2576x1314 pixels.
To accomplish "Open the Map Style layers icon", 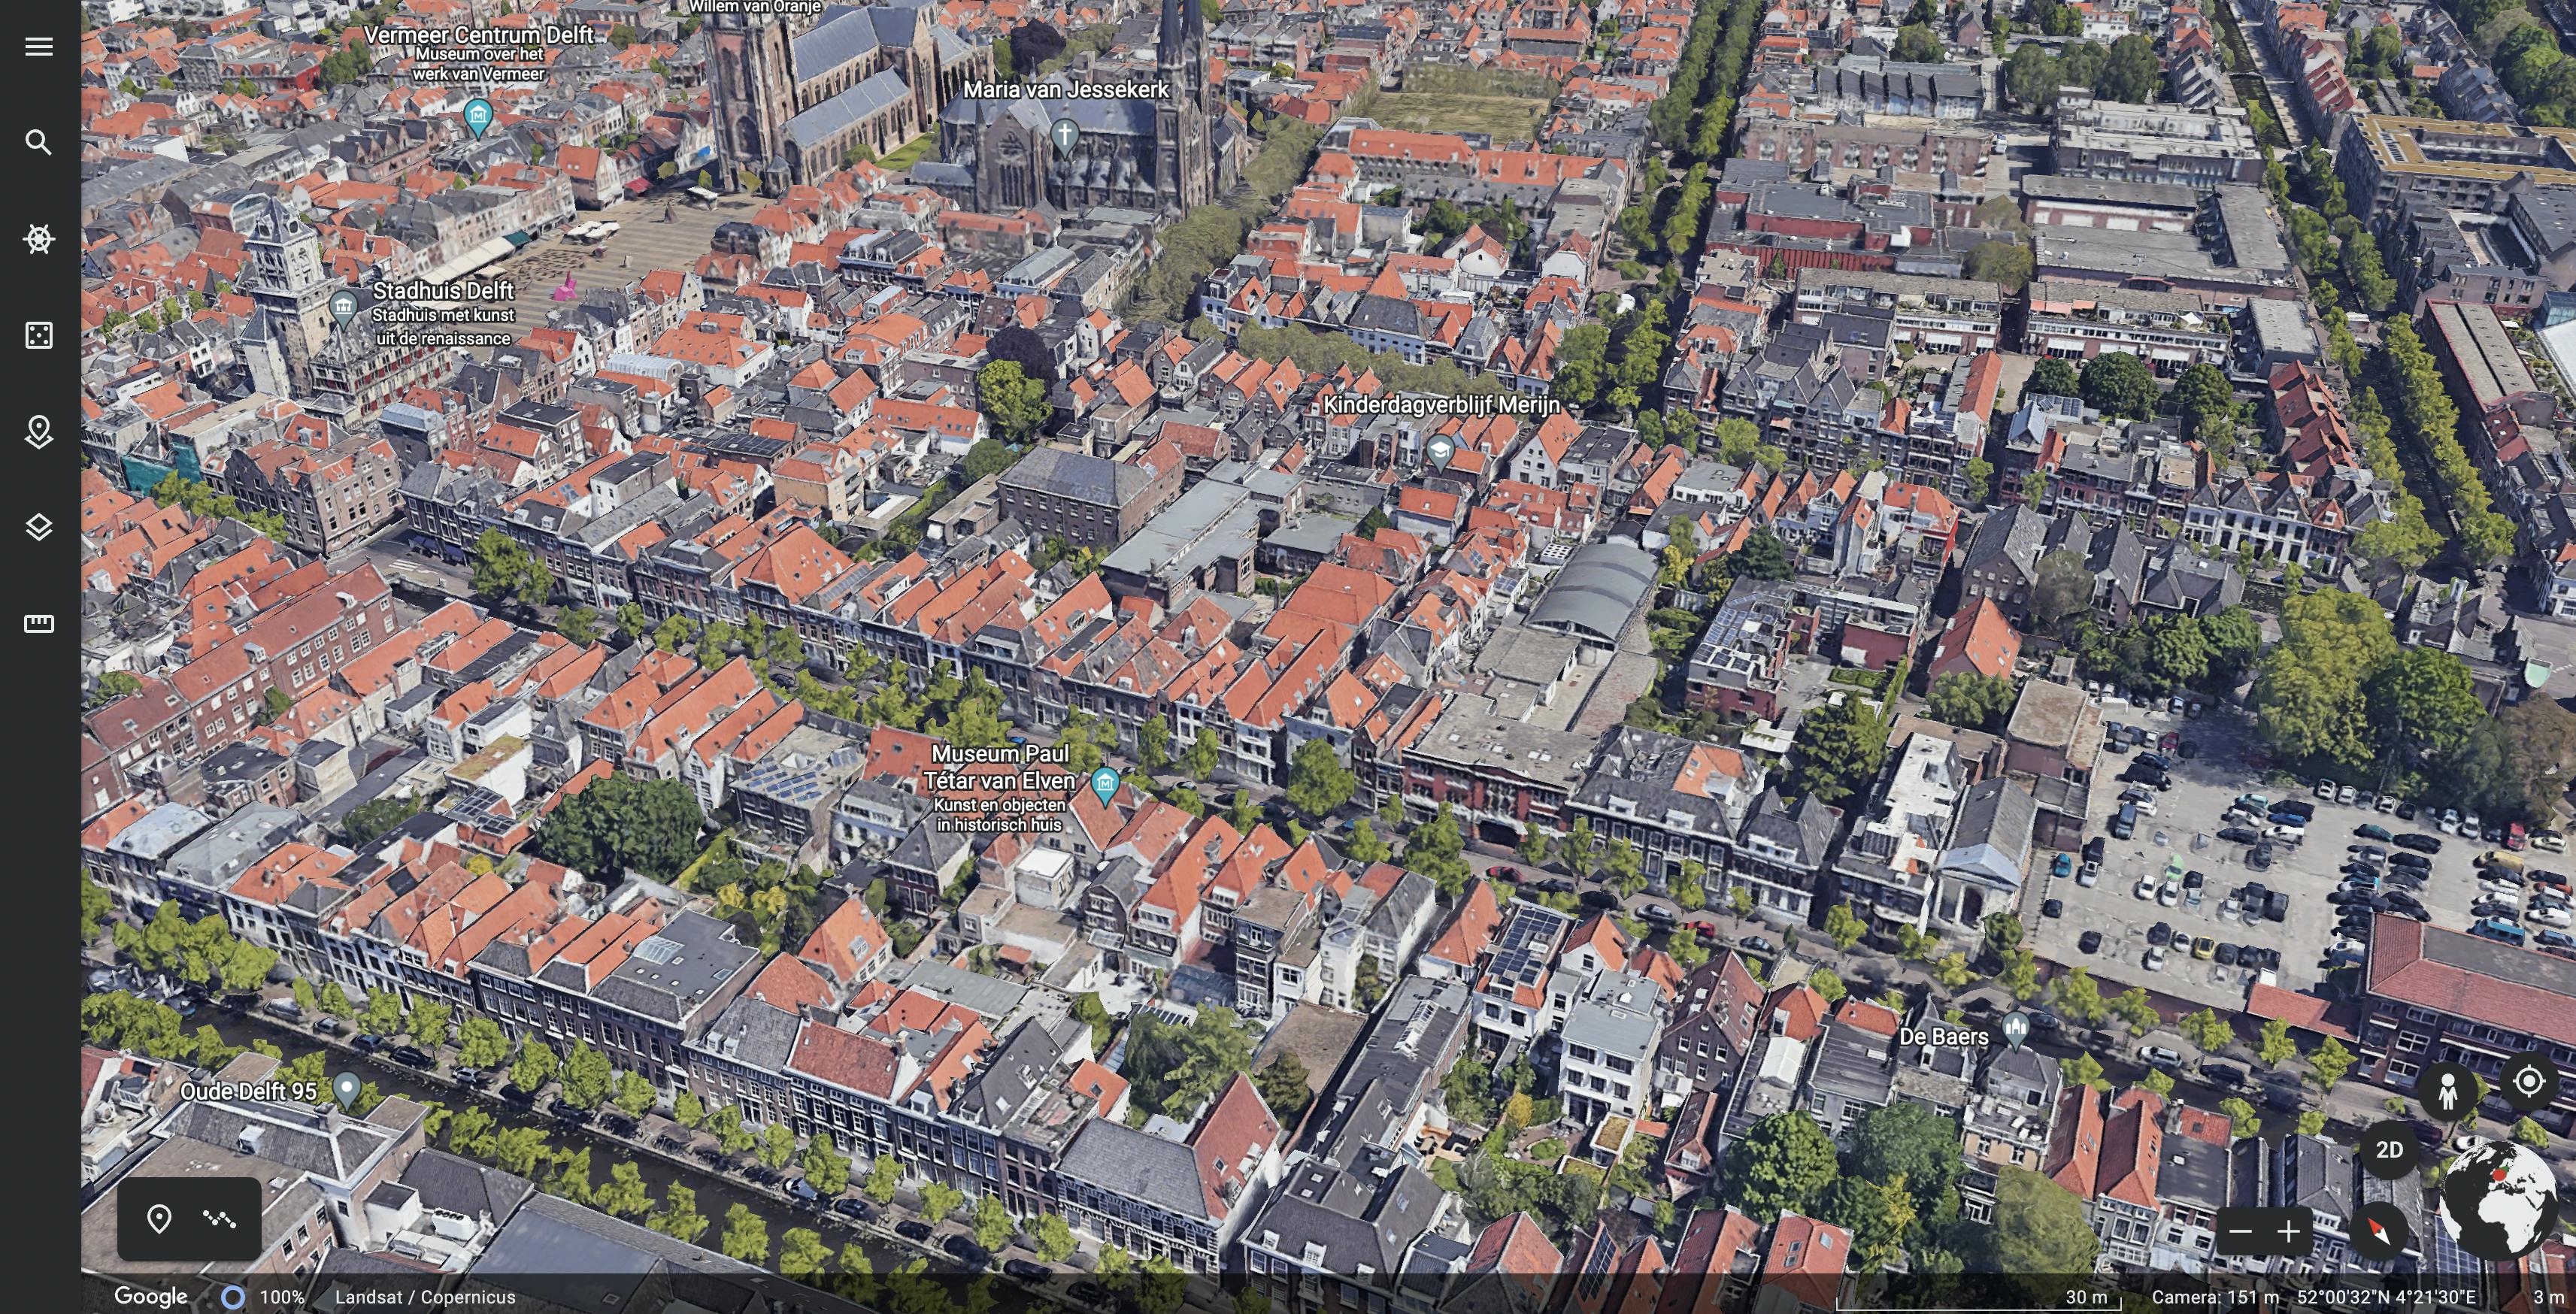I will tap(39, 528).
